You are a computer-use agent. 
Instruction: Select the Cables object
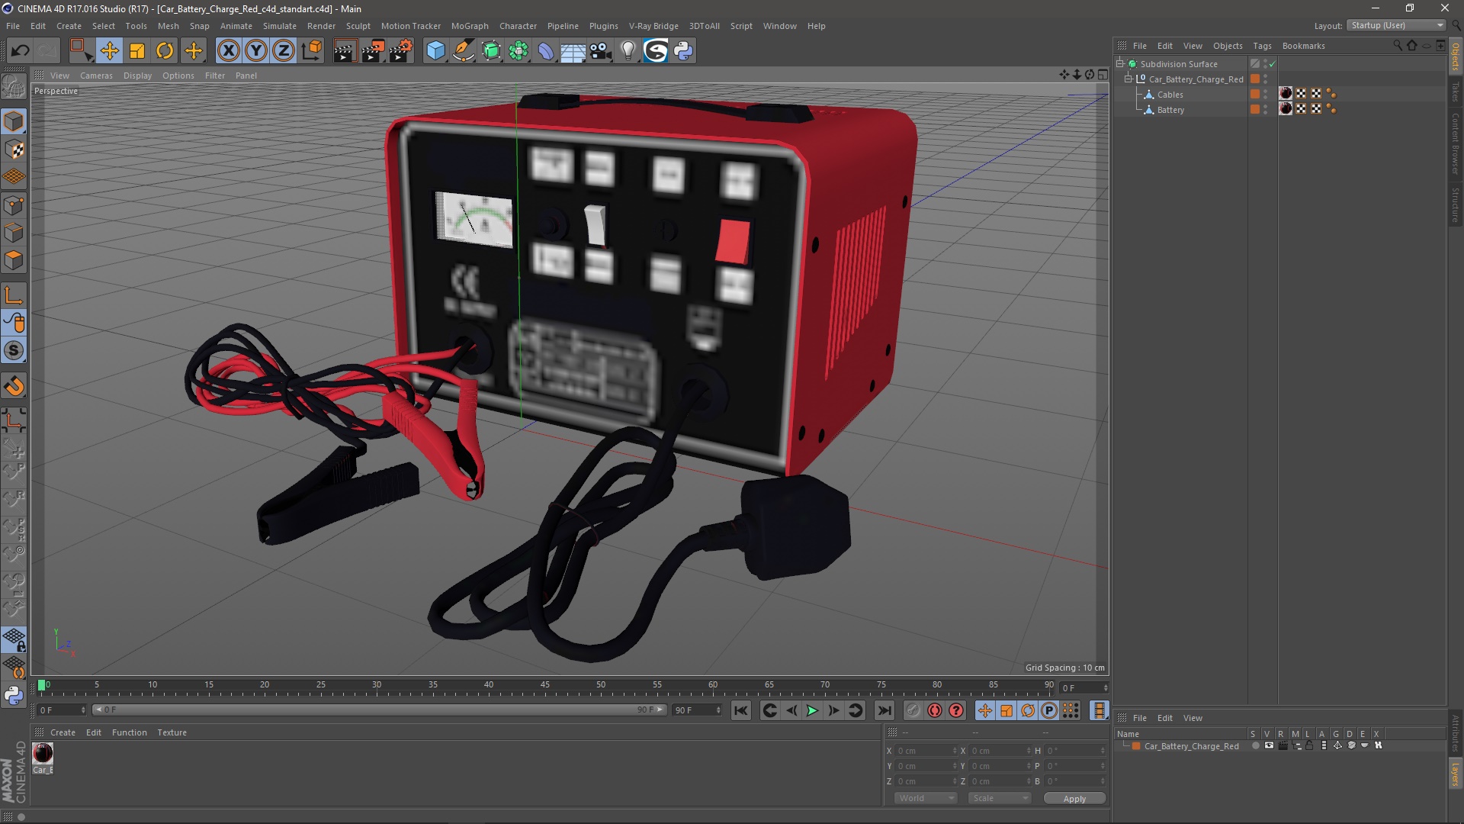tap(1170, 95)
